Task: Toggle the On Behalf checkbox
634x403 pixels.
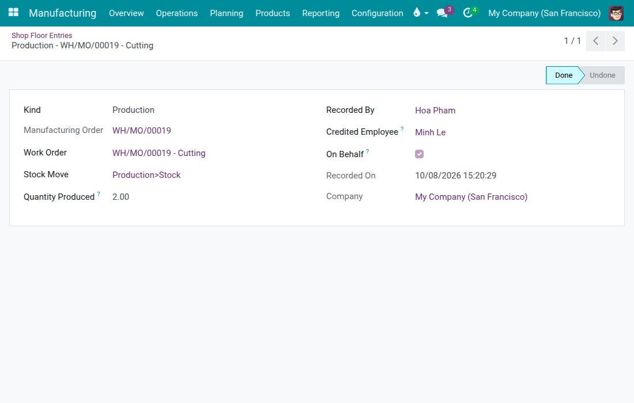Action: pos(419,154)
